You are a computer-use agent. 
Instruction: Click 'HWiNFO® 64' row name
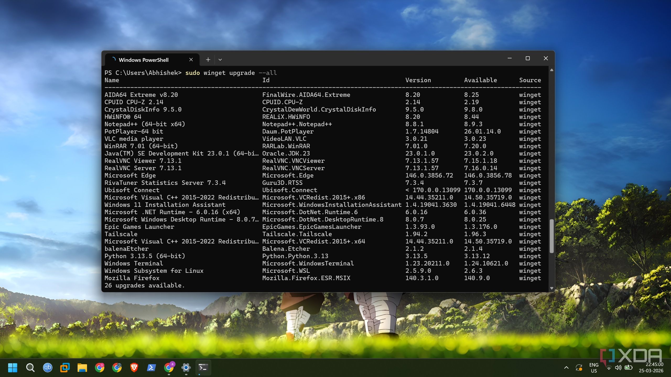(123, 117)
